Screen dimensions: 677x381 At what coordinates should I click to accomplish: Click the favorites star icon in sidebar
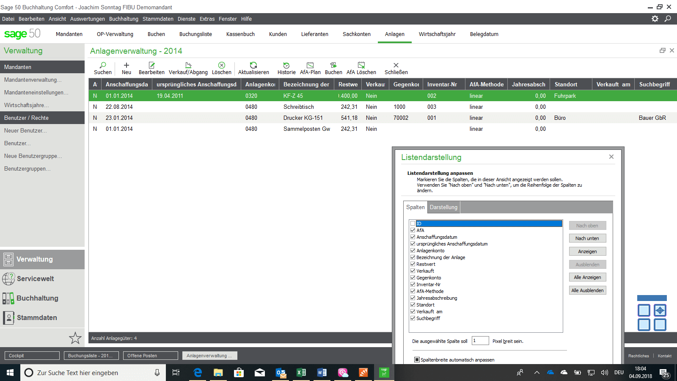75,338
